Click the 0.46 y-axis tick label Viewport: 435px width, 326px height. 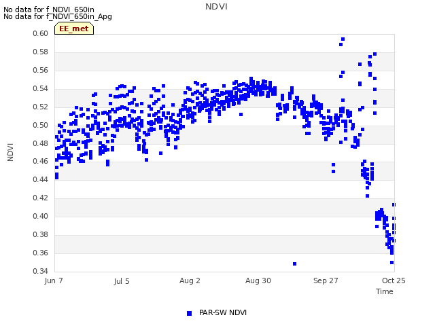click(x=41, y=161)
